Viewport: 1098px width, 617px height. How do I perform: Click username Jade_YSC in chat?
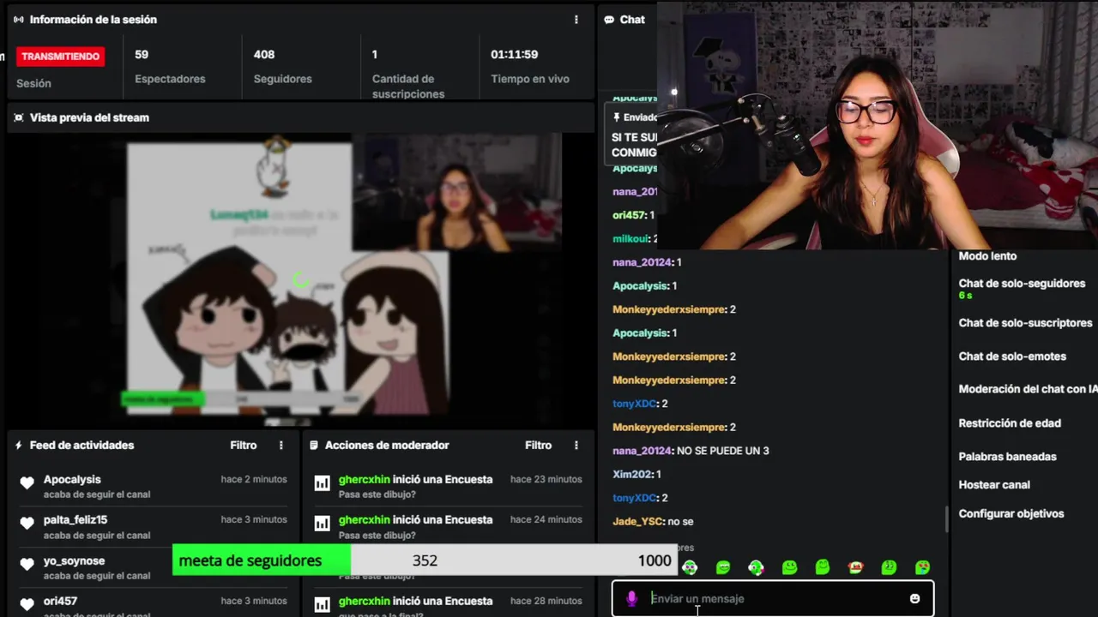[x=637, y=521]
